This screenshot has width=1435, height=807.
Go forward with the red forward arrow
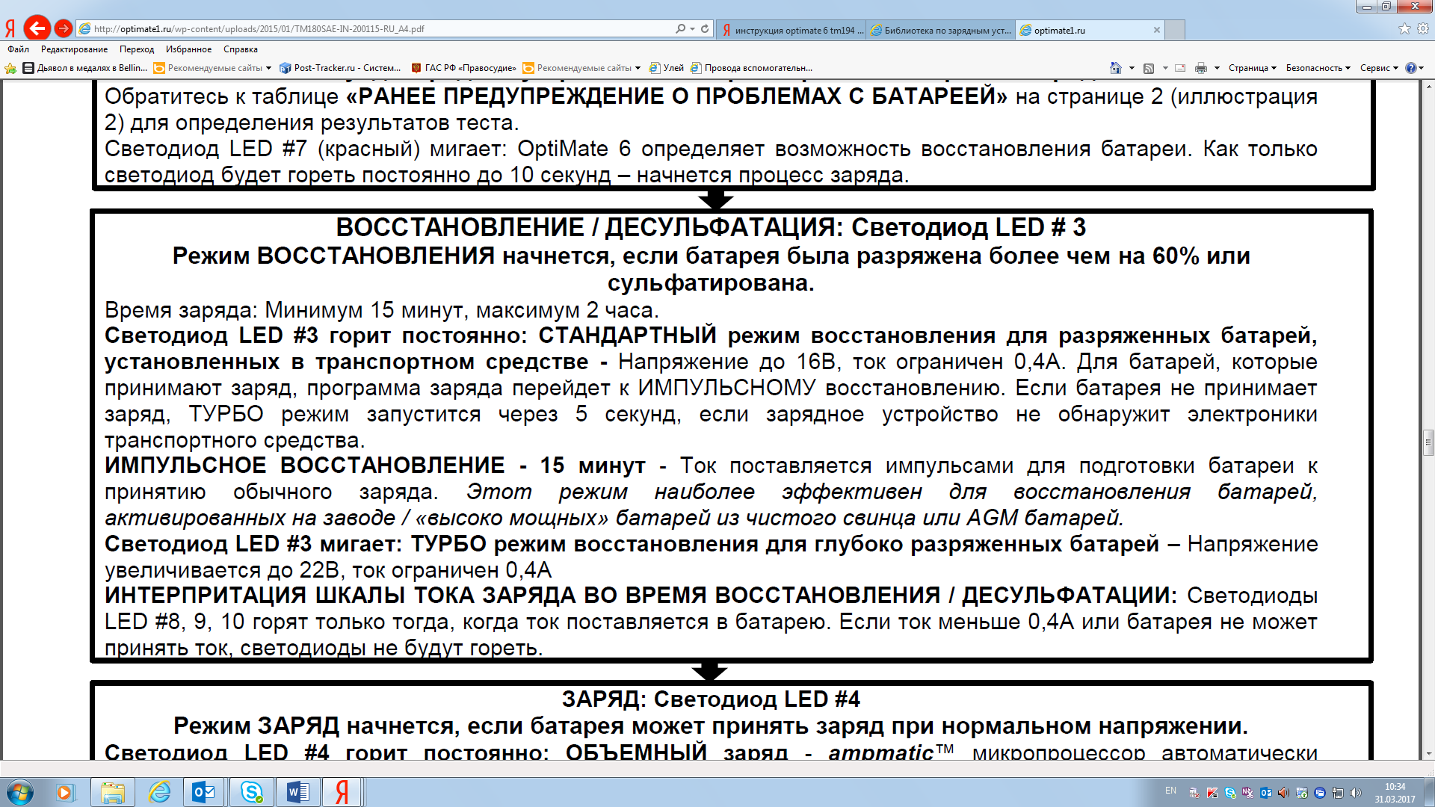pyautogui.click(x=64, y=28)
